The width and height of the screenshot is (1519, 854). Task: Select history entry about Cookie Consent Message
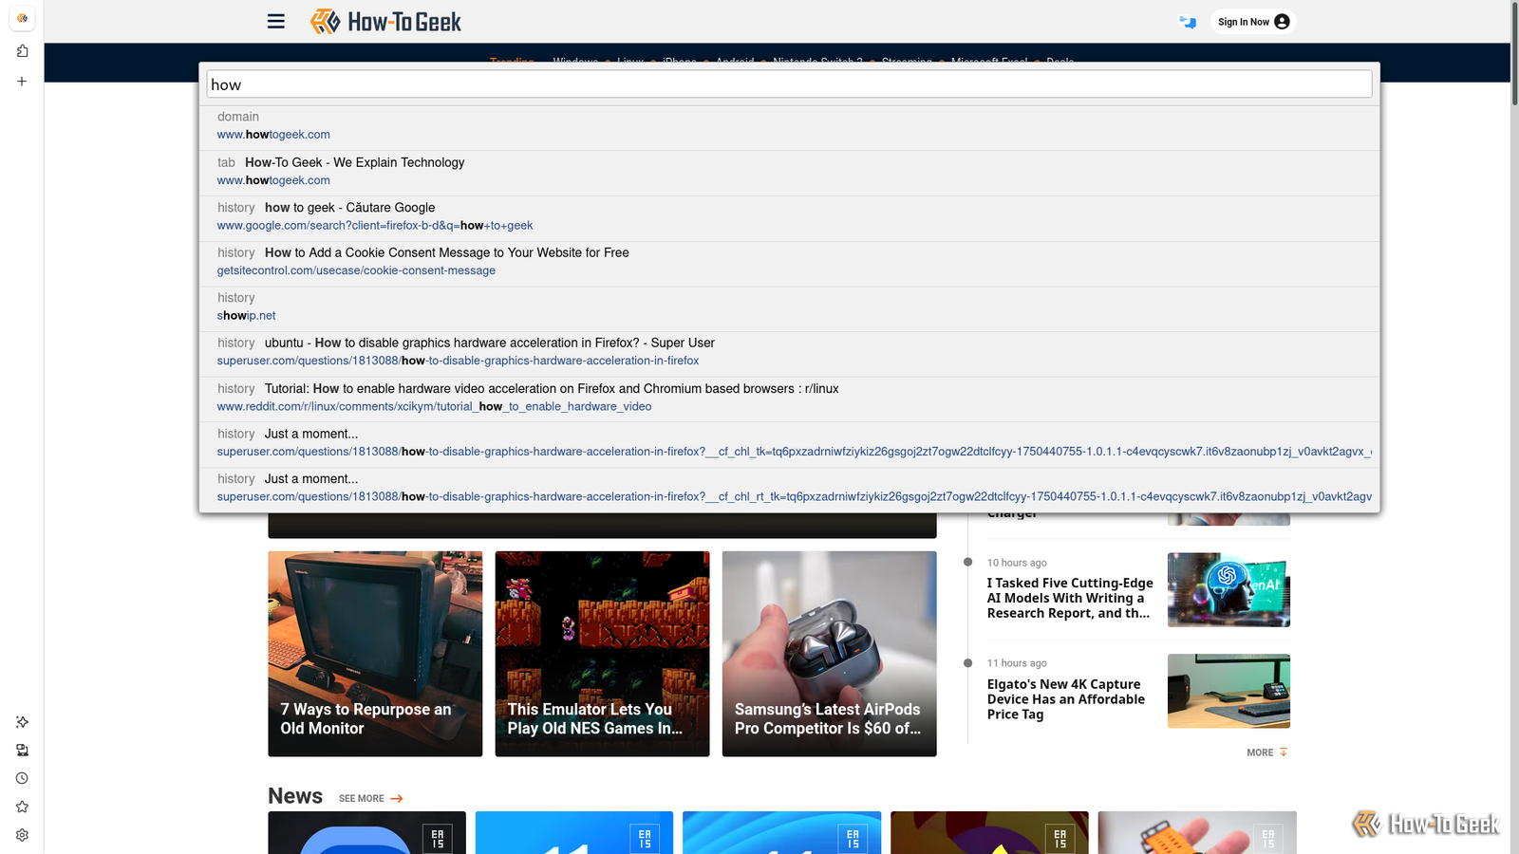tap(789, 264)
